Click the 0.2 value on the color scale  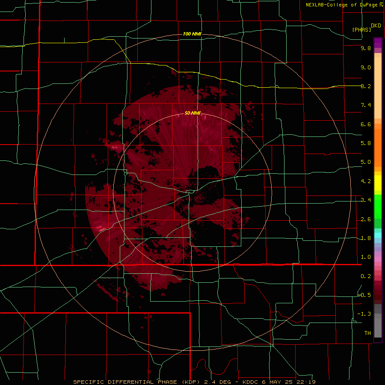click(366, 276)
